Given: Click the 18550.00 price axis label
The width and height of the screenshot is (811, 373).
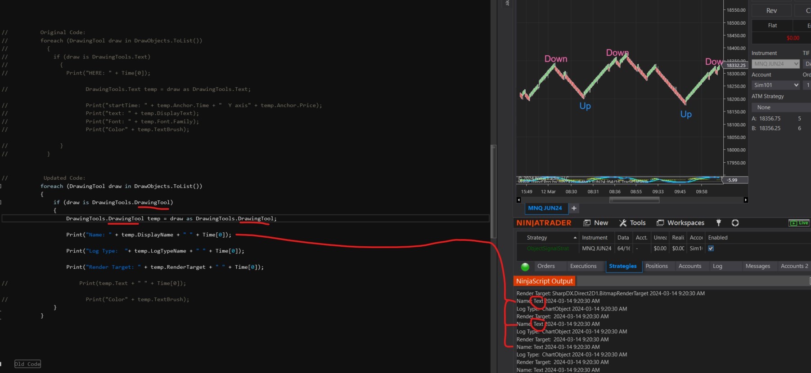Looking at the screenshot, I should [736, 10].
